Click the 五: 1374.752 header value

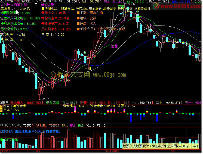(119, 103)
